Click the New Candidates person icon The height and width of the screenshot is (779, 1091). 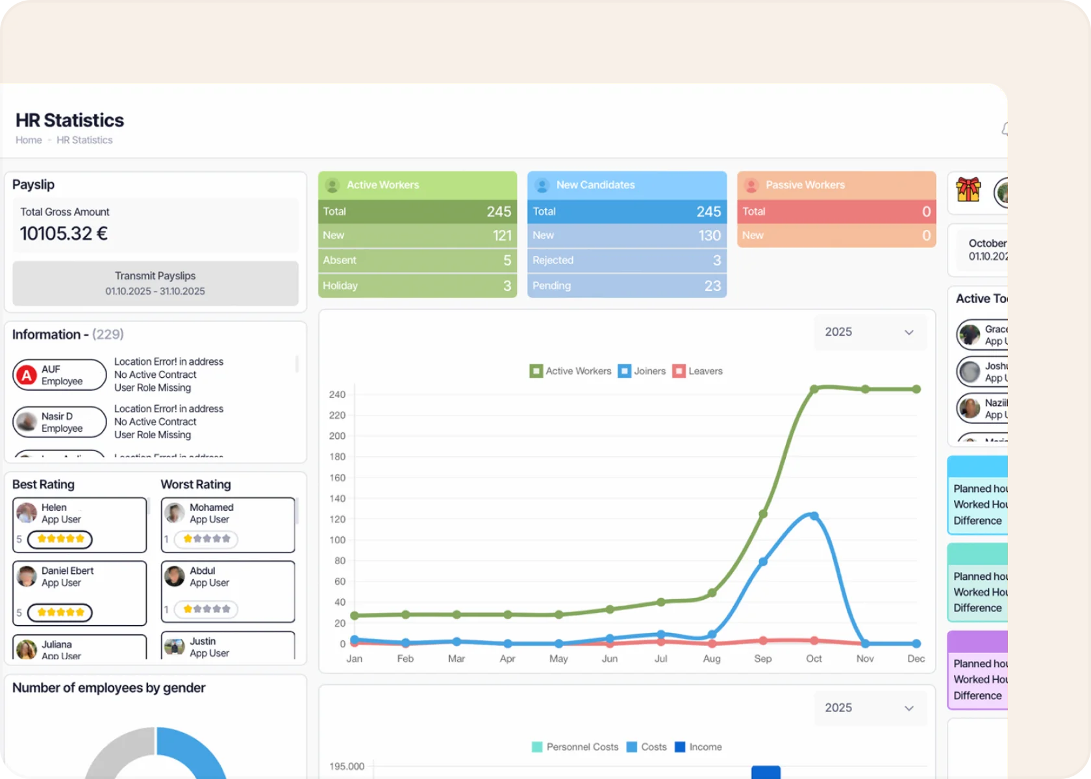point(542,185)
